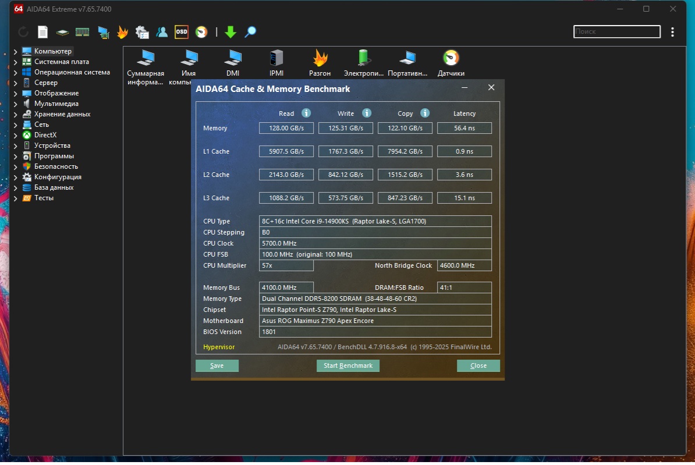The width and height of the screenshot is (695, 465).
Task: Click the CPU Type value field
Action: click(x=375, y=221)
